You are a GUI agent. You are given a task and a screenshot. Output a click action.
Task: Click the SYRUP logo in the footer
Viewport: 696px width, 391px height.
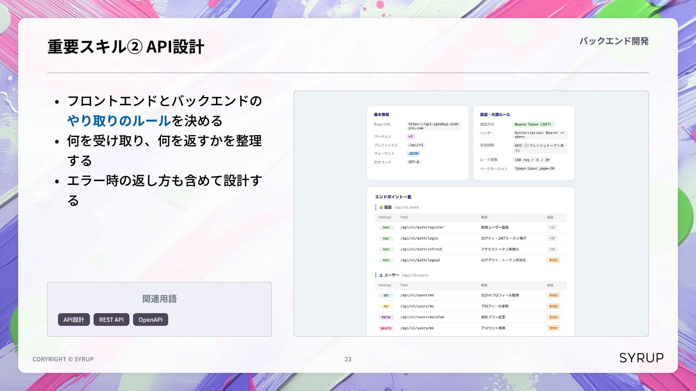click(641, 358)
